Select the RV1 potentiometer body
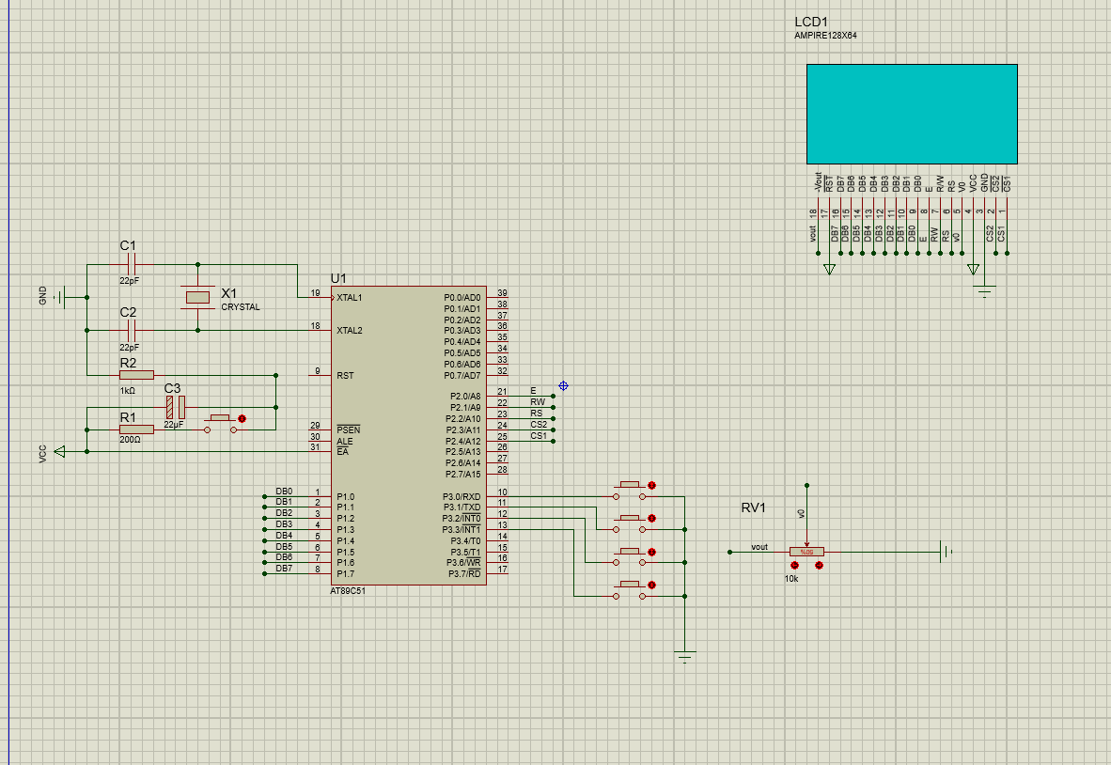This screenshot has height=765, width=1111. 806,552
